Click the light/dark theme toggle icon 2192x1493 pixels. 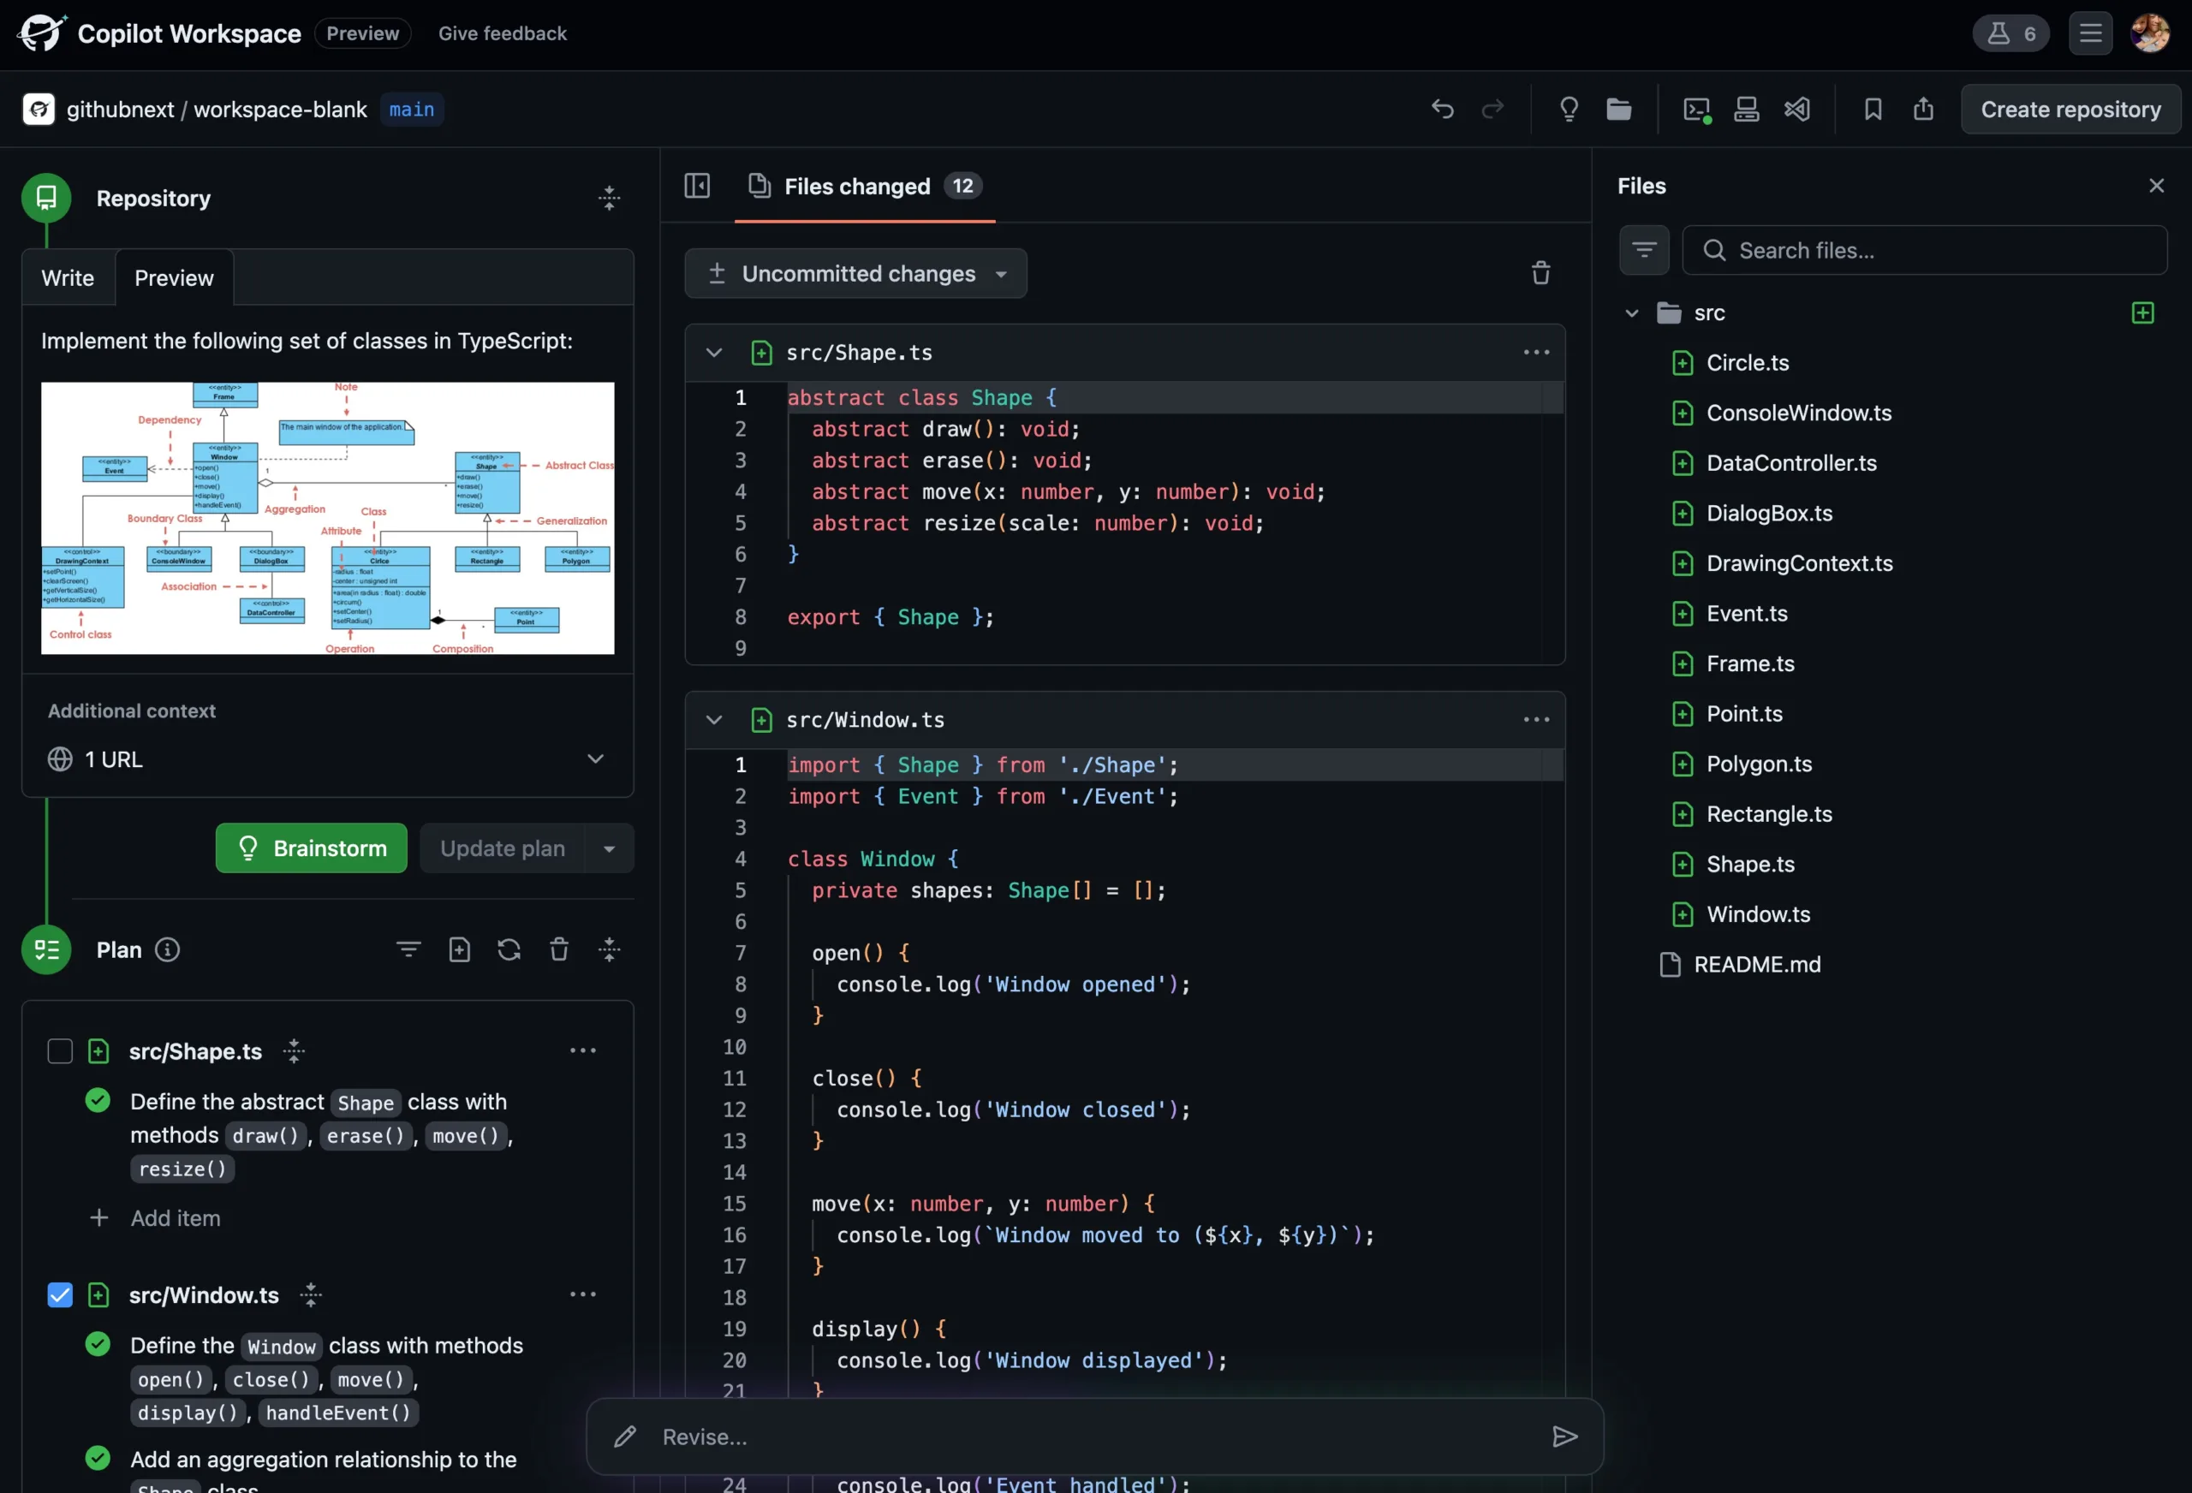coord(1566,108)
